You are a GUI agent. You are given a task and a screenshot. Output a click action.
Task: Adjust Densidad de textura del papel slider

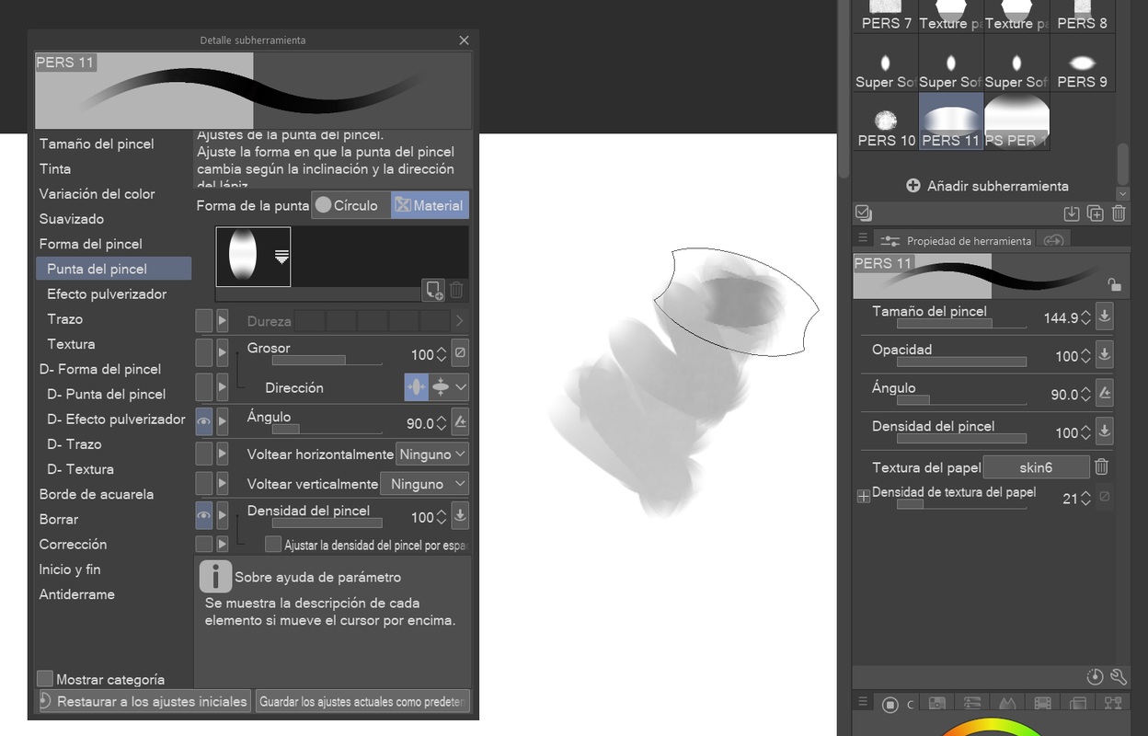(x=961, y=504)
